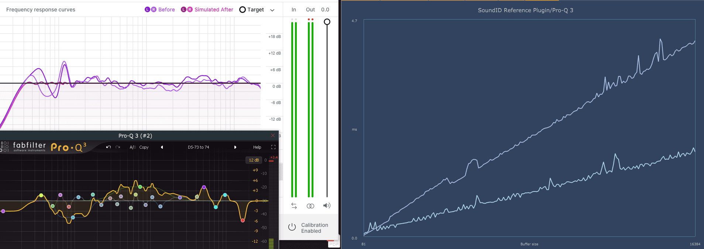The height and width of the screenshot is (249, 704).
Task: Click the Before label
Action: 166,10
